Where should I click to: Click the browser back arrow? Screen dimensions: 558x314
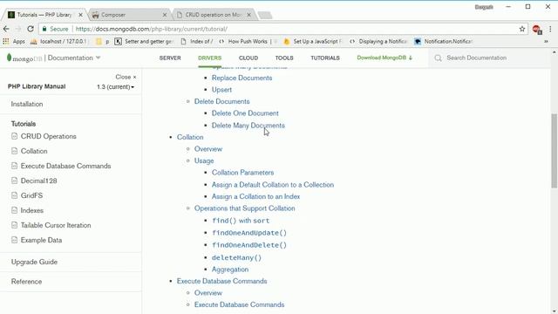6,29
